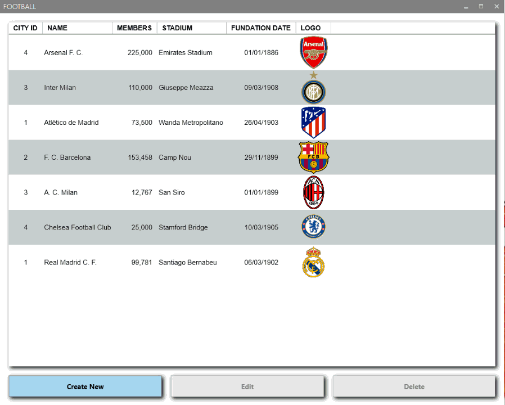Click the Giuseppe Meazza stadium cell
This screenshot has width=505, height=405.
(x=186, y=88)
